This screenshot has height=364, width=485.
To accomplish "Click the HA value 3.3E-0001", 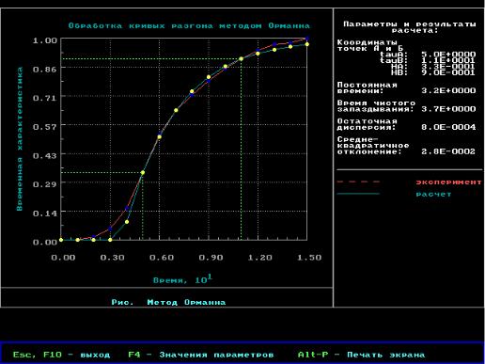I will [x=448, y=66].
